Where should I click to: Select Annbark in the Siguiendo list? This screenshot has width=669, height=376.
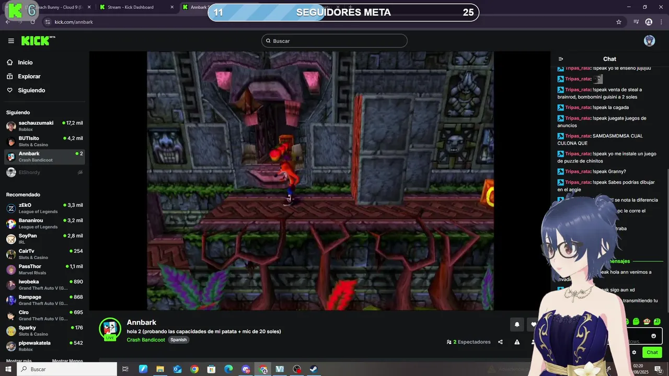pyautogui.click(x=44, y=157)
